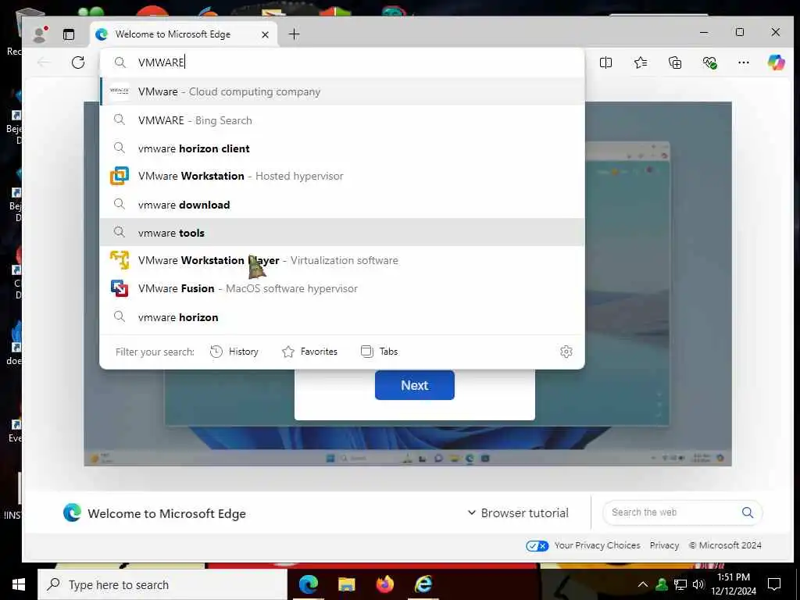Screen dimensions: 800x600
Task: Click the browser back arrow
Action: pyautogui.click(x=44, y=62)
